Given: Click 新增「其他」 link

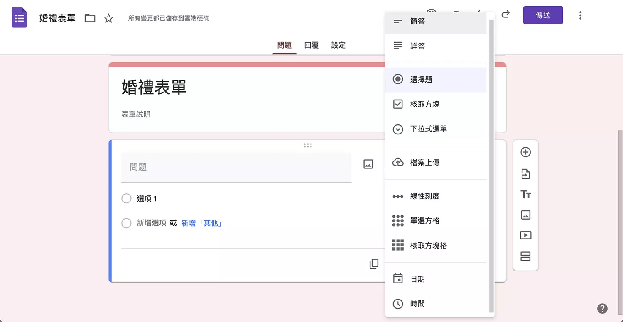Looking at the screenshot, I should pos(202,223).
